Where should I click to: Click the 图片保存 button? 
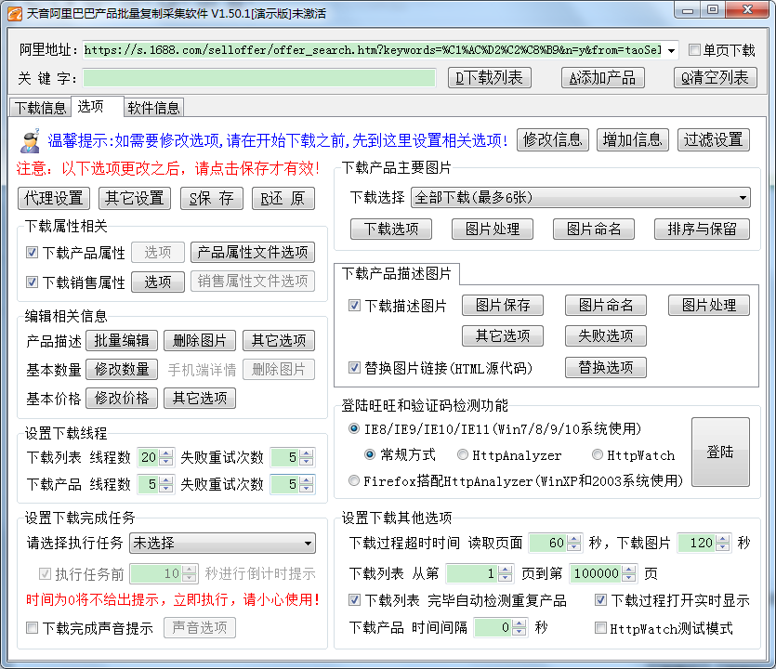[503, 305]
